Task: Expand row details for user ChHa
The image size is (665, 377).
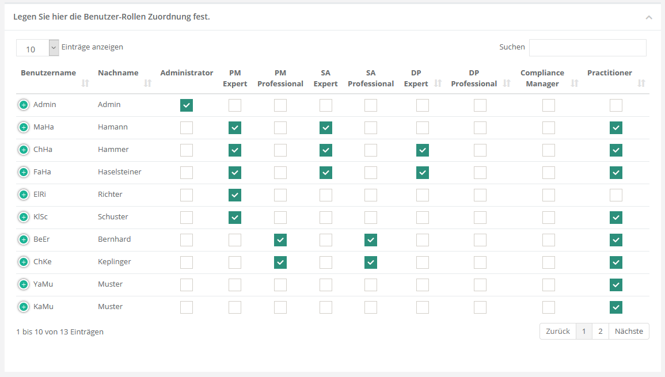Action: 24,150
